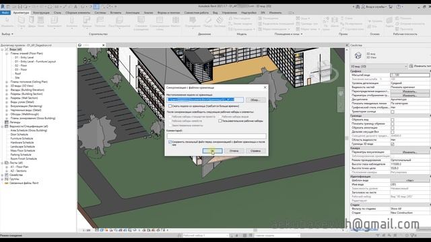Select the Пандус (Ramp) tool
This screenshot has width=431, height=242.
click(x=208, y=22)
